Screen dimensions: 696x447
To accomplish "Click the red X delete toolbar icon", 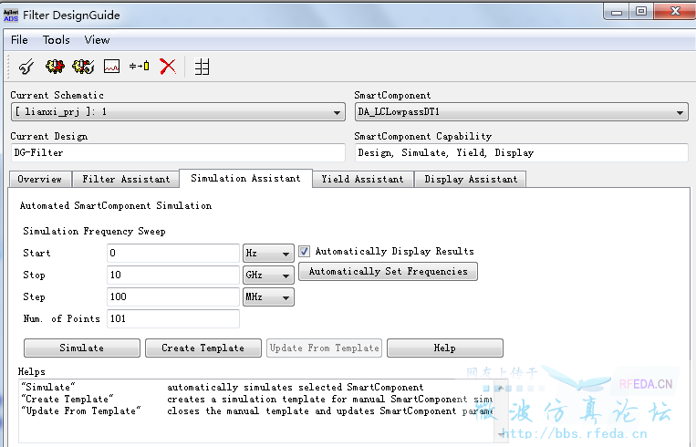I will click(x=168, y=67).
